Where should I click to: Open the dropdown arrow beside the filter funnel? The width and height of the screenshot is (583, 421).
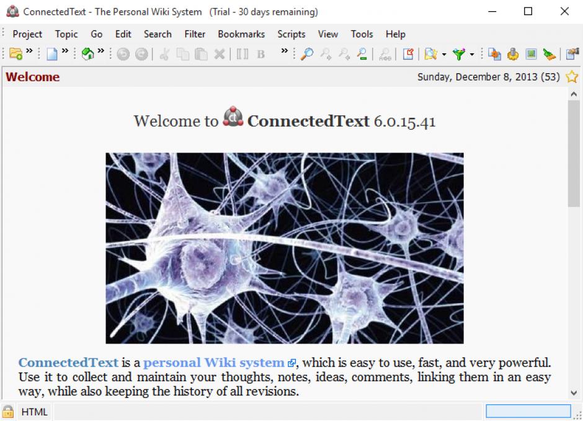pos(472,55)
